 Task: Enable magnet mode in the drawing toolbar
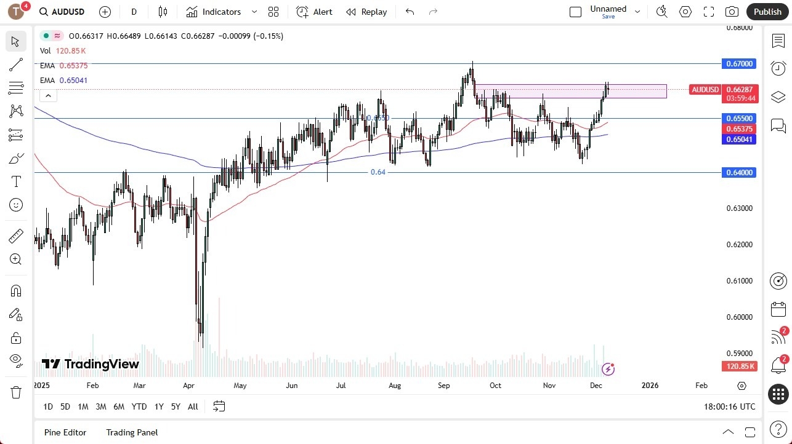point(15,290)
